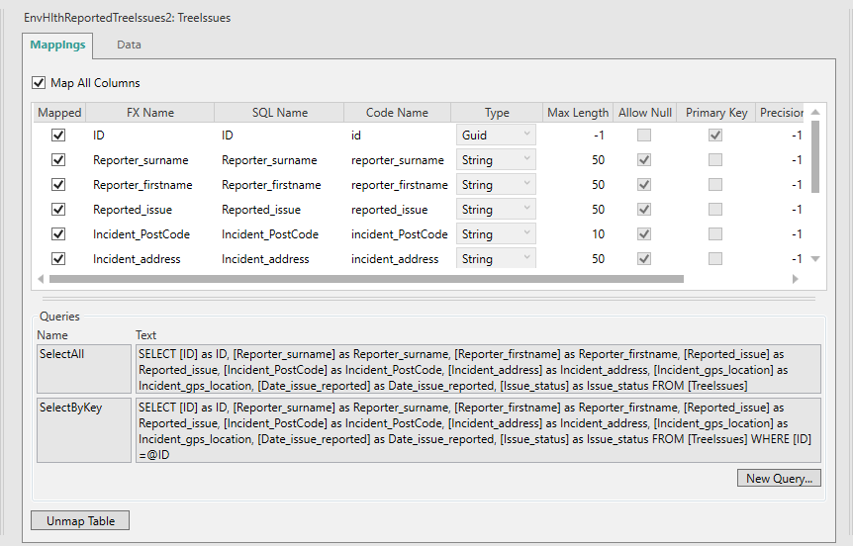Click the Code Name column header

pos(397,113)
